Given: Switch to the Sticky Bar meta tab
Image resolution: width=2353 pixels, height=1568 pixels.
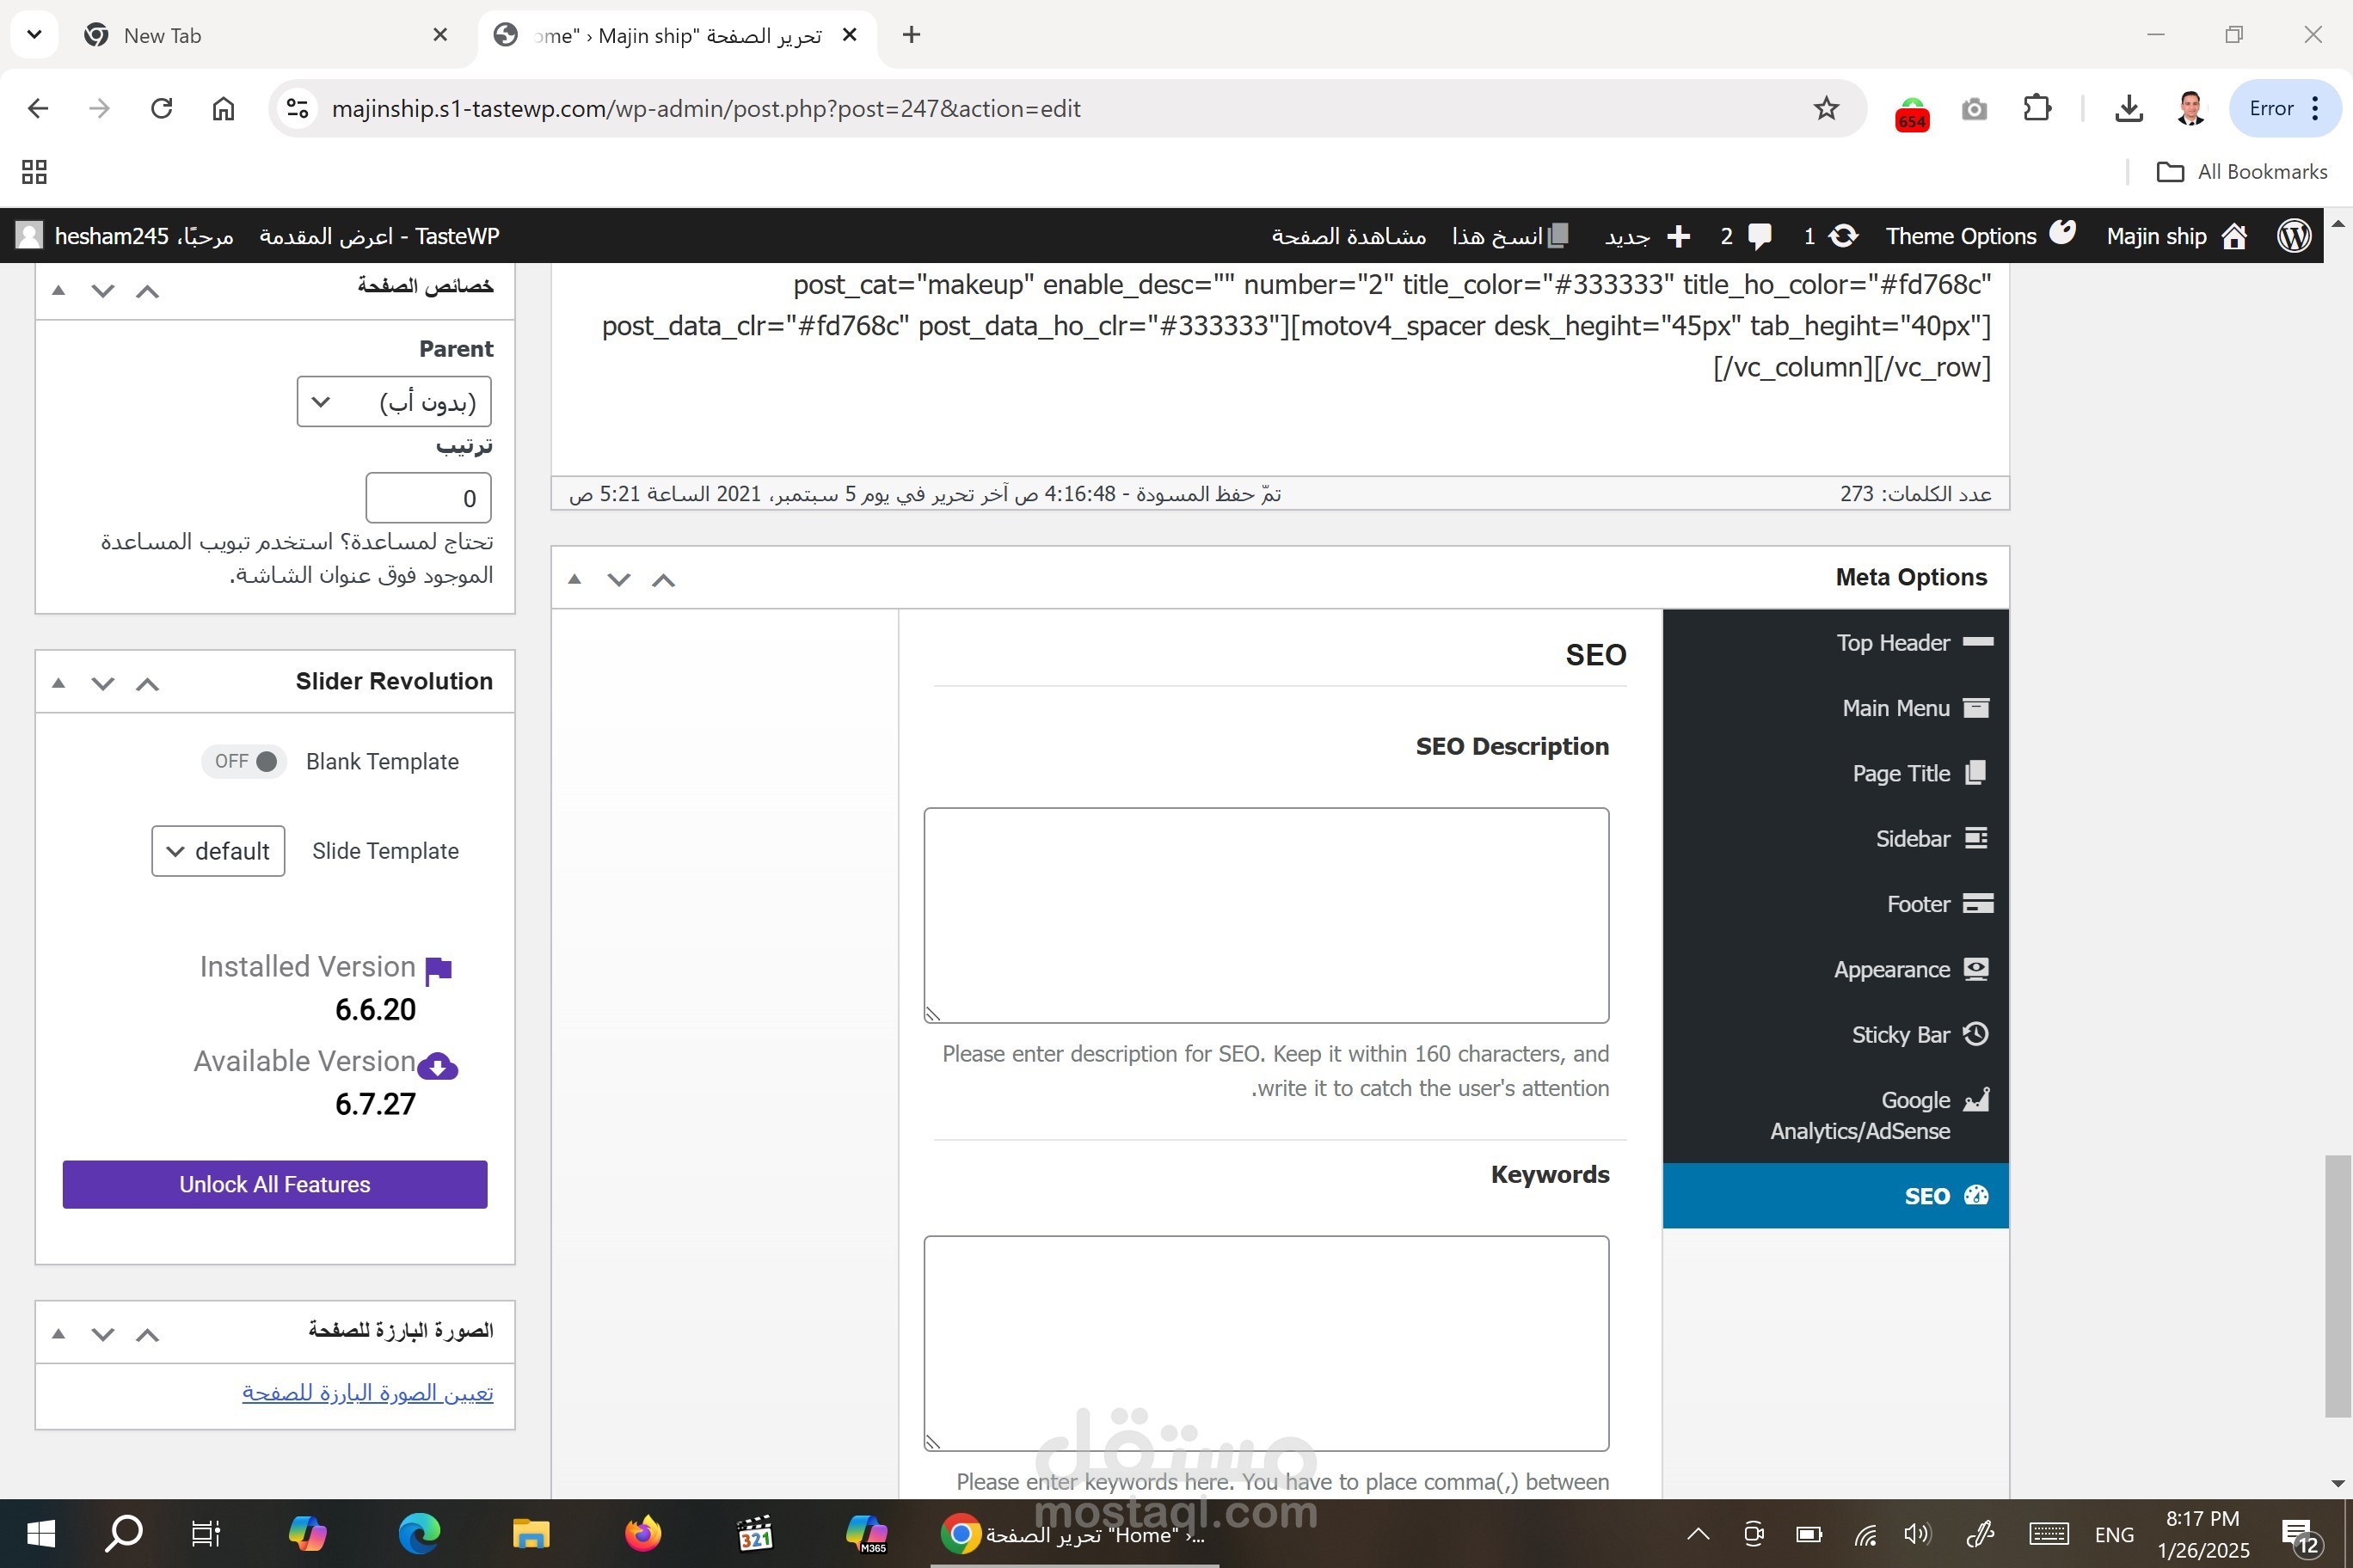Looking at the screenshot, I should 1901,1034.
